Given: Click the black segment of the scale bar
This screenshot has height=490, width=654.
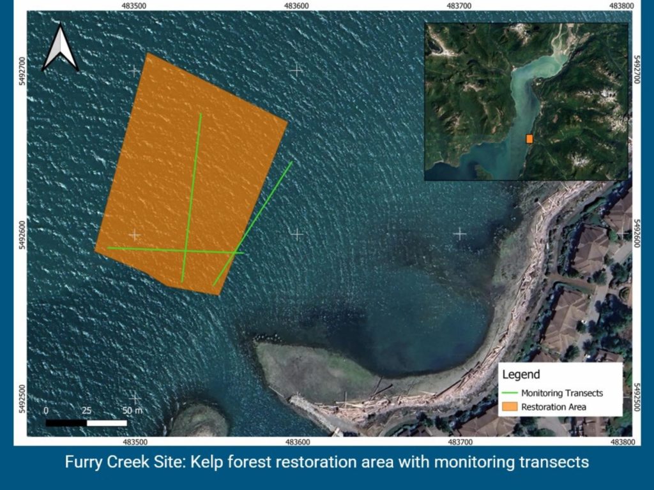Looking at the screenshot, I should click(66, 423).
